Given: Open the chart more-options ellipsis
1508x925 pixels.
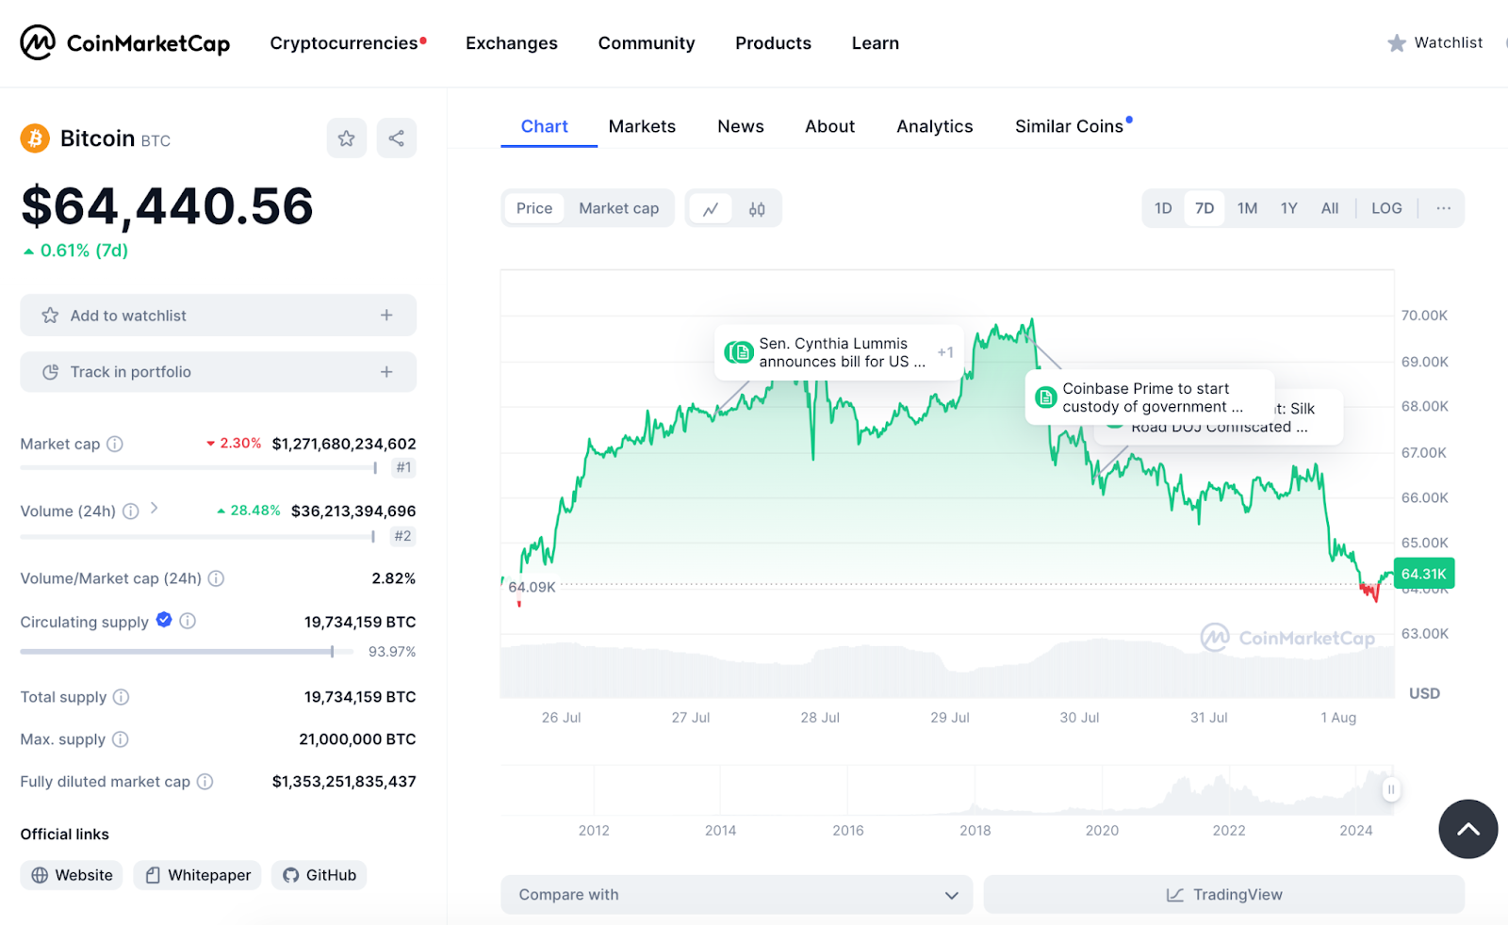Looking at the screenshot, I should (x=1444, y=208).
